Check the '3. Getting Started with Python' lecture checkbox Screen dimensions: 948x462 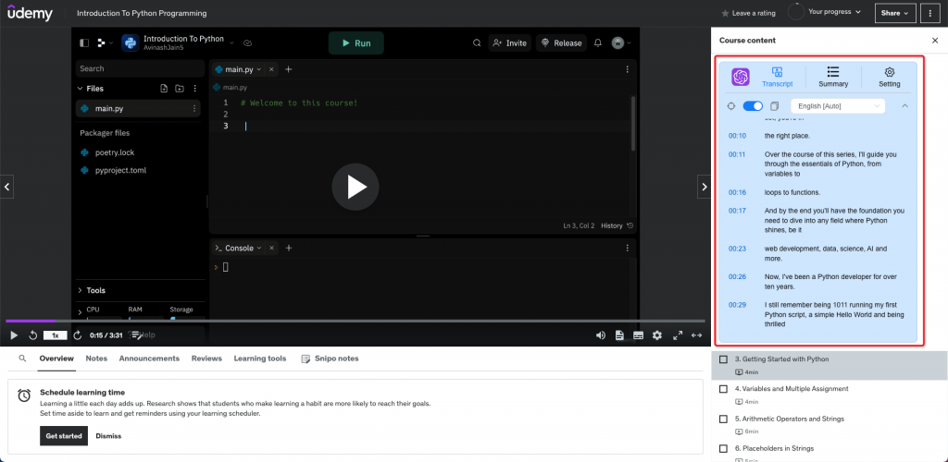pos(723,359)
